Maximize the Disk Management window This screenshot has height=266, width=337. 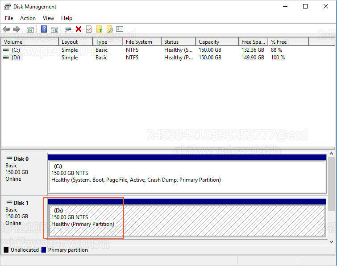305,6
